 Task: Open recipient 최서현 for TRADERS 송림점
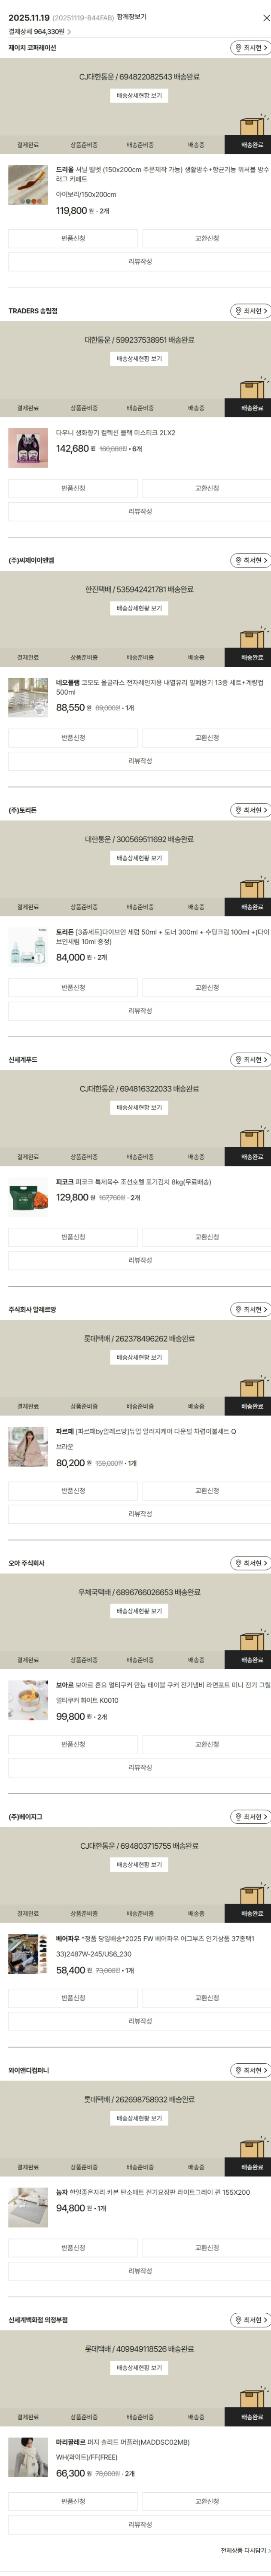point(251,311)
